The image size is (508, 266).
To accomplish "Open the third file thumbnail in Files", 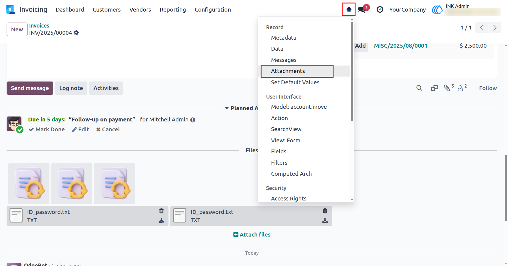I will [115, 184].
